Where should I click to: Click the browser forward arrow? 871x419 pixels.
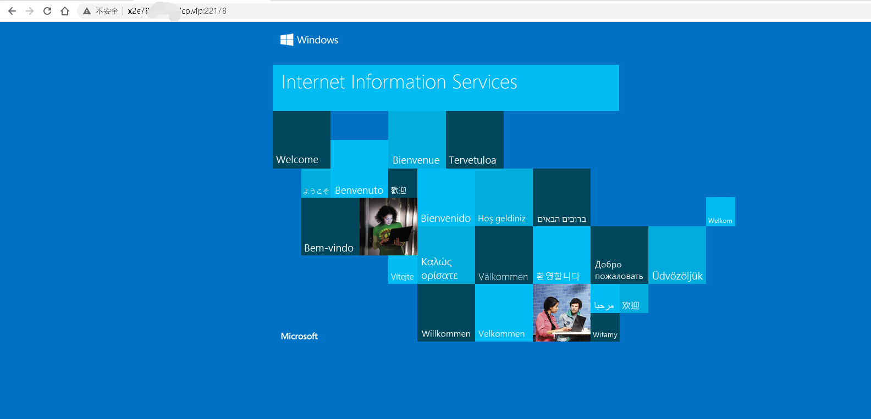pos(30,11)
